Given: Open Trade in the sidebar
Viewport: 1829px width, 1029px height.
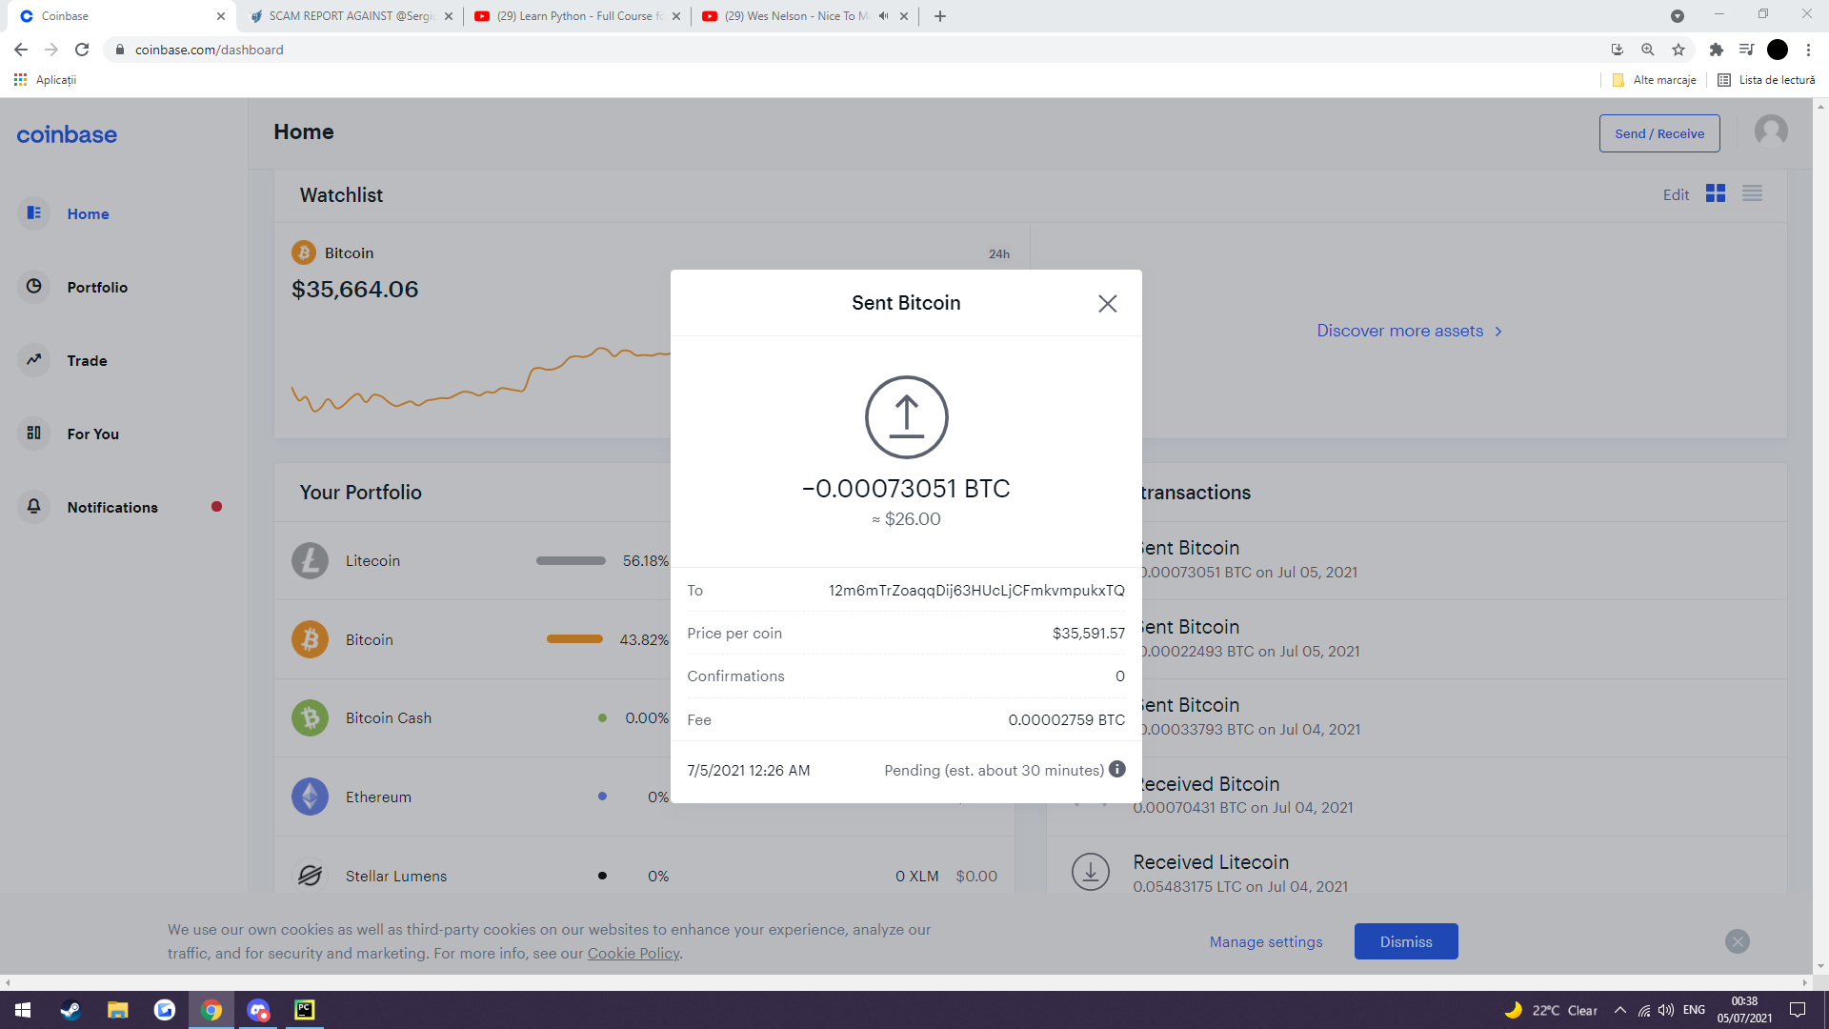Looking at the screenshot, I should (87, 360).
